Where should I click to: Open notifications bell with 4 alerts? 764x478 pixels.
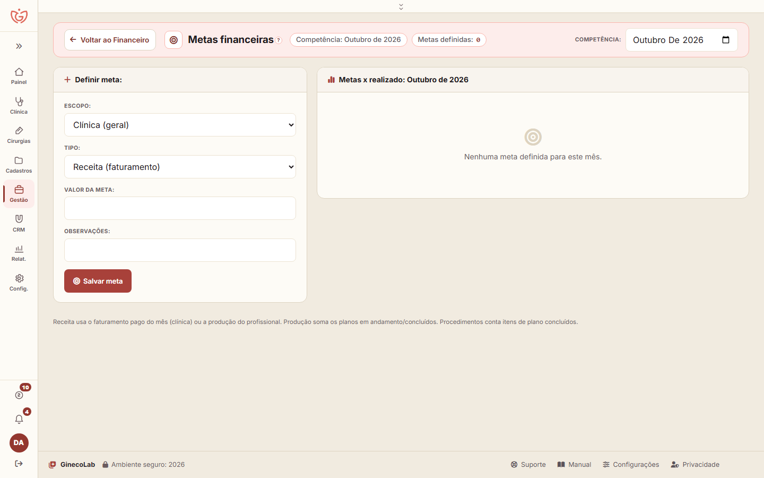[19, 419]
